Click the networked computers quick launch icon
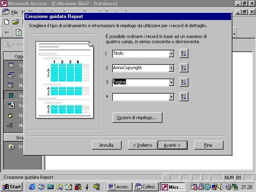 pyautogui.click(x=96, y=187)
